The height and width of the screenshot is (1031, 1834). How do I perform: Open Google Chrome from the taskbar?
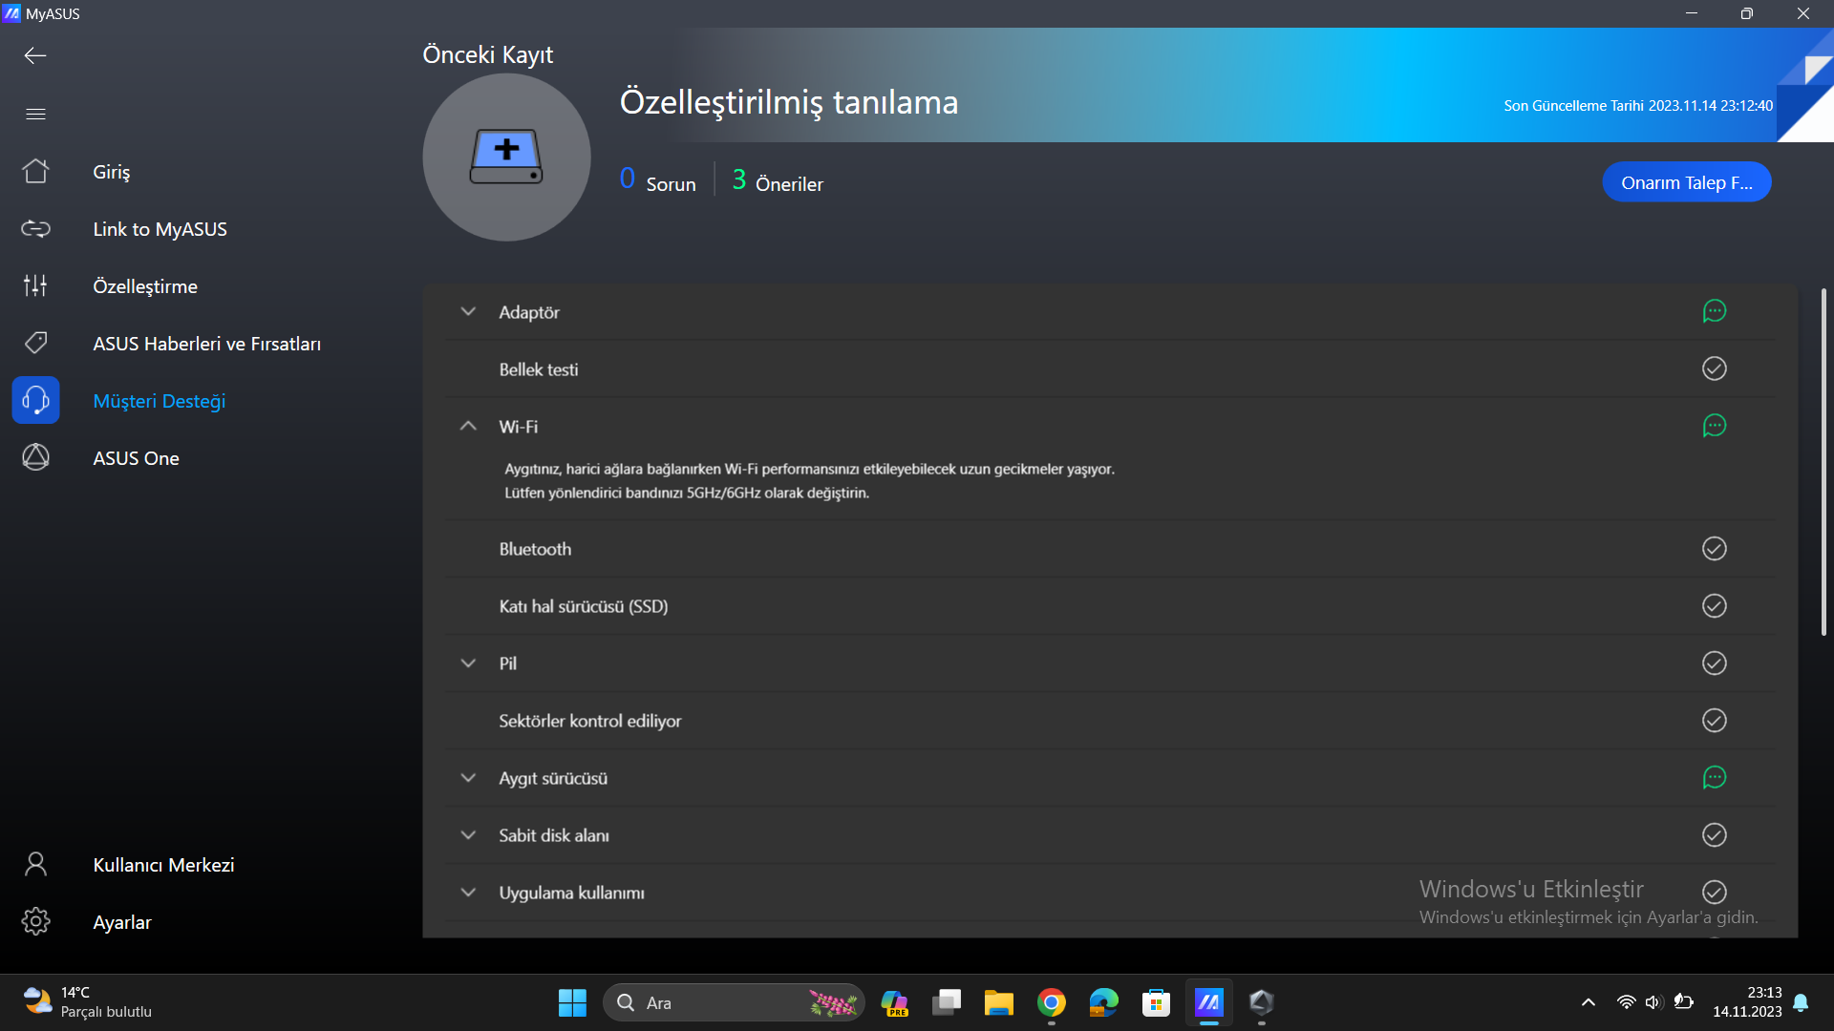coord(1051,1002)
